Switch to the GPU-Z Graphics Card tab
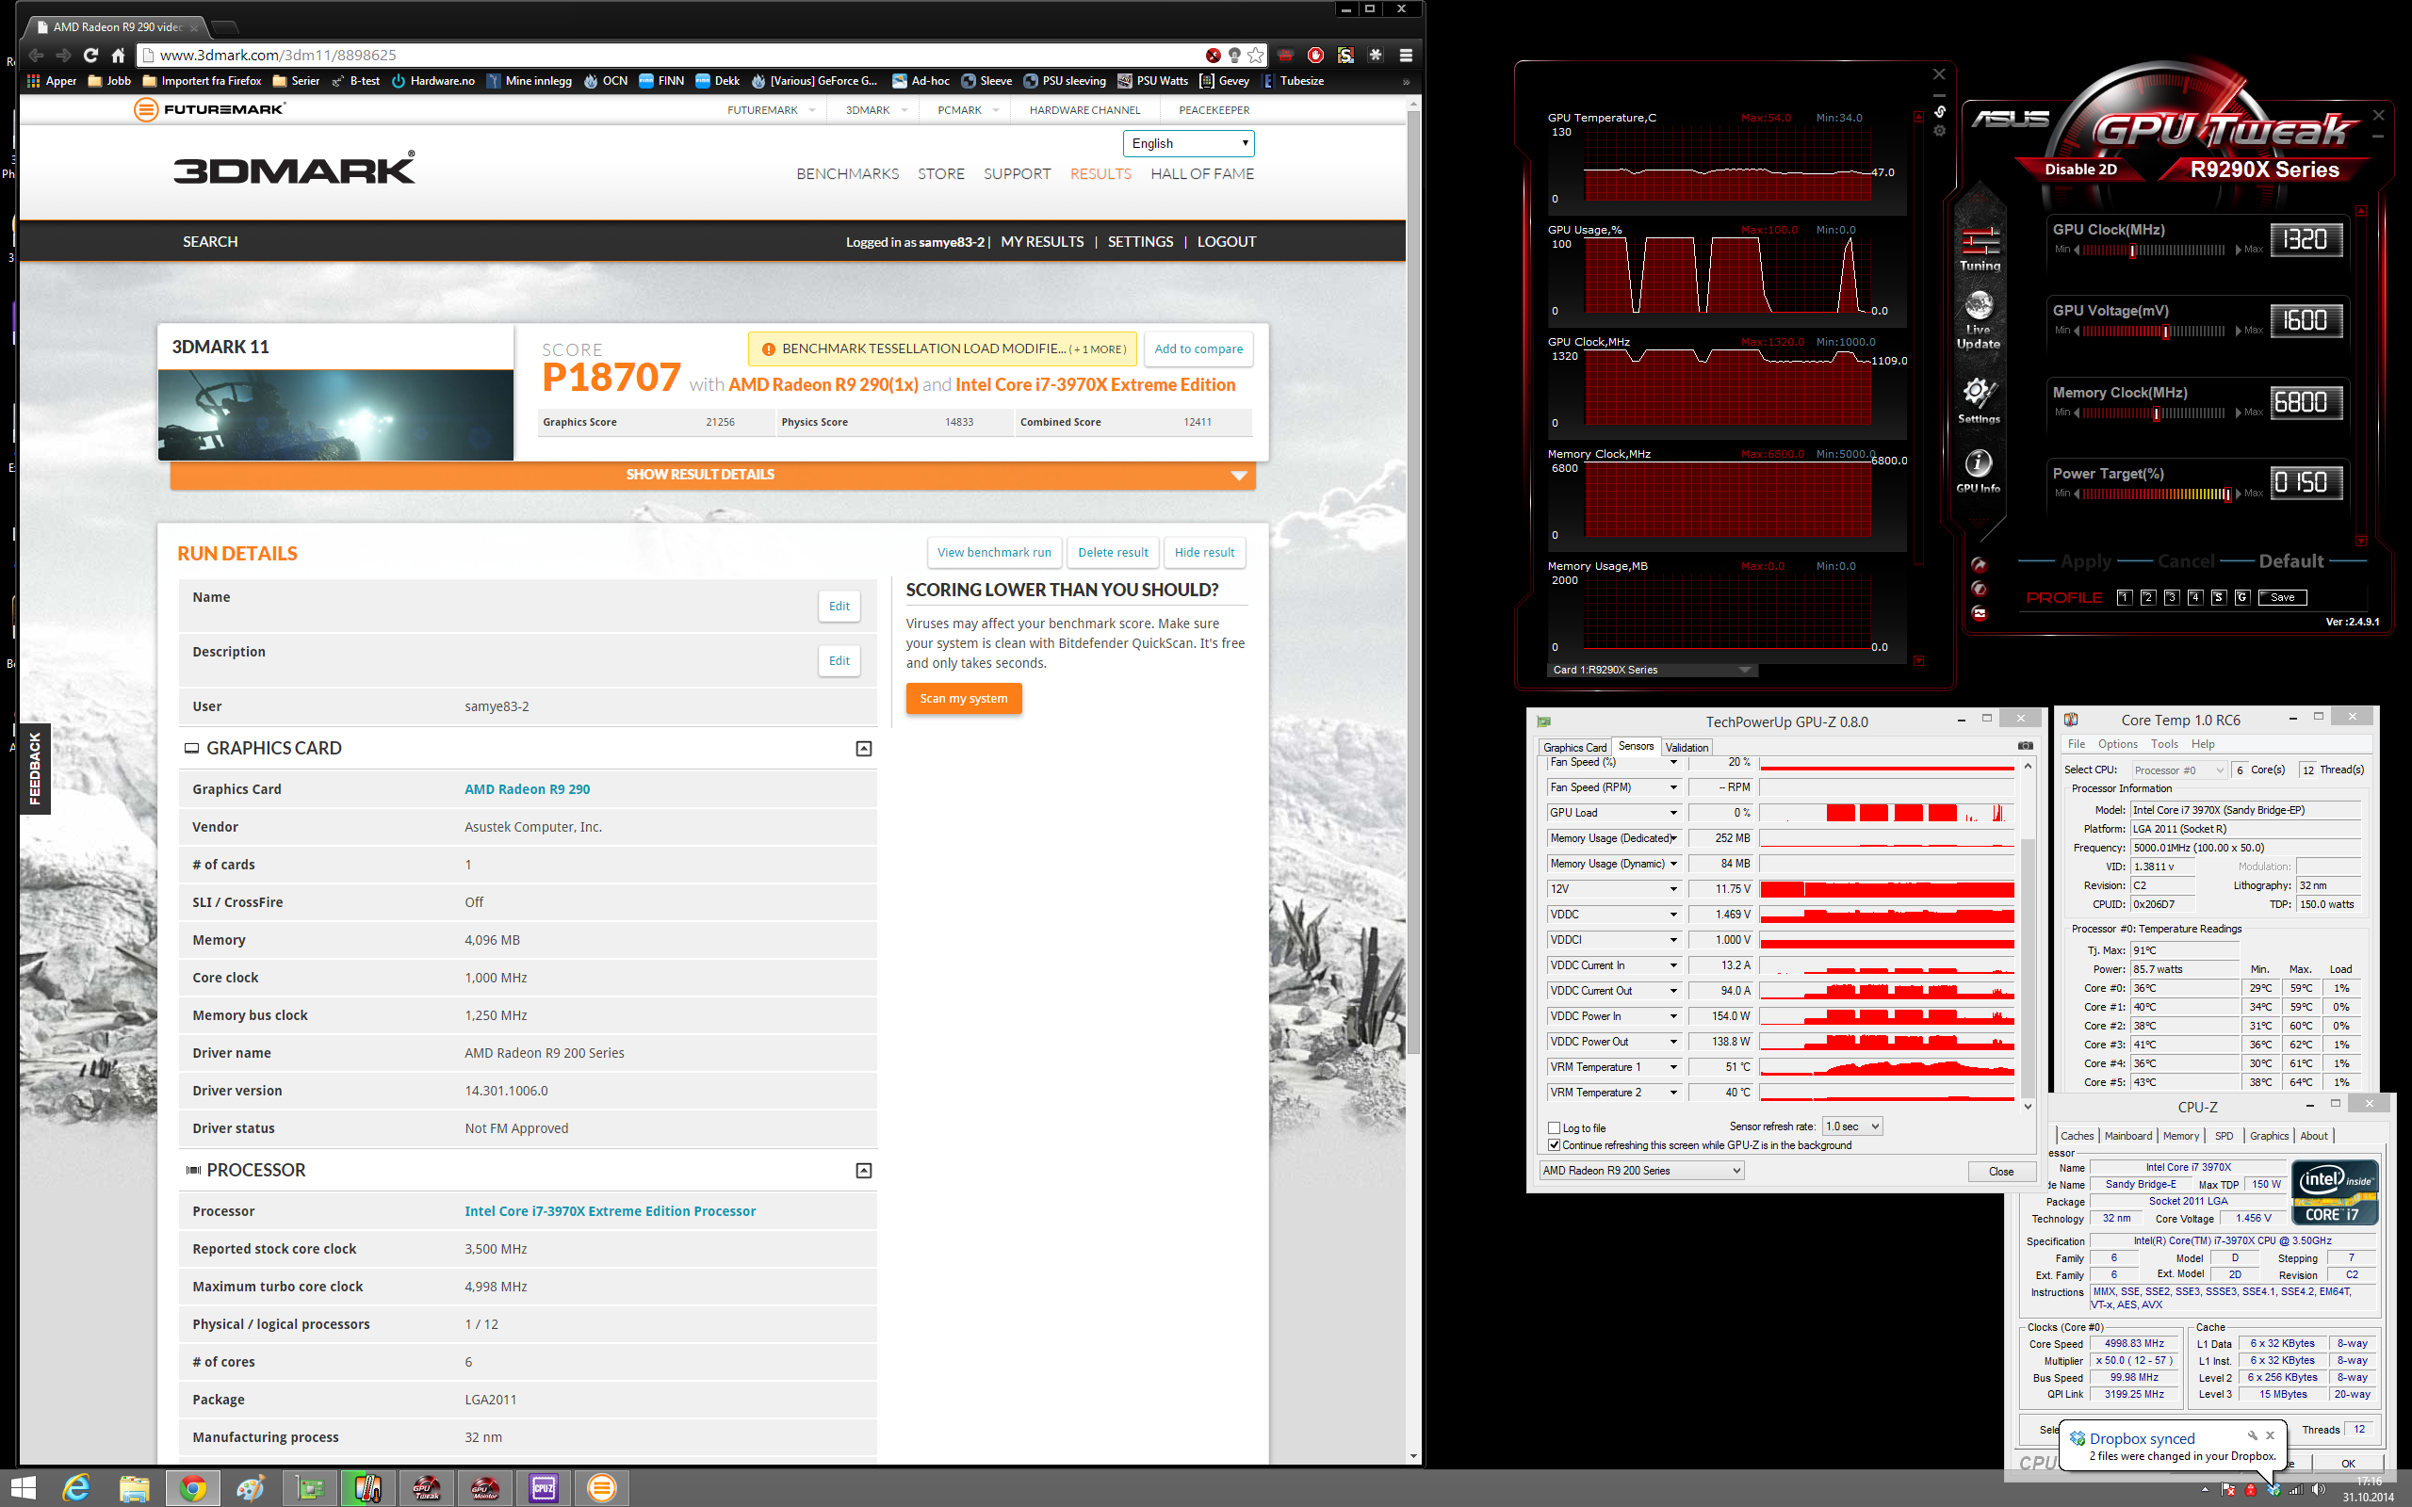The height and width of the screenshot is (1507, 2412). pyautogui.click(x=1574, y=747)
